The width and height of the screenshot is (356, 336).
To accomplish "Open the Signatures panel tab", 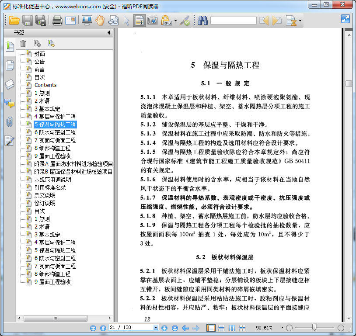I will pos(10,141).
